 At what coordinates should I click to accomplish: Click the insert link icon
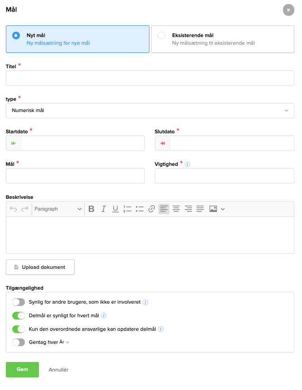(152, 209)
